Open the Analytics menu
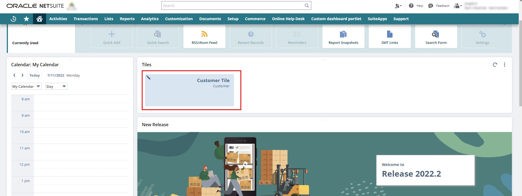 pyautogui.click(x=150, y=19)
